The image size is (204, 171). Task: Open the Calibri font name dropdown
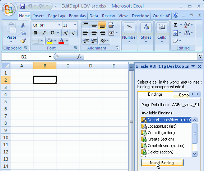[59, 25]
